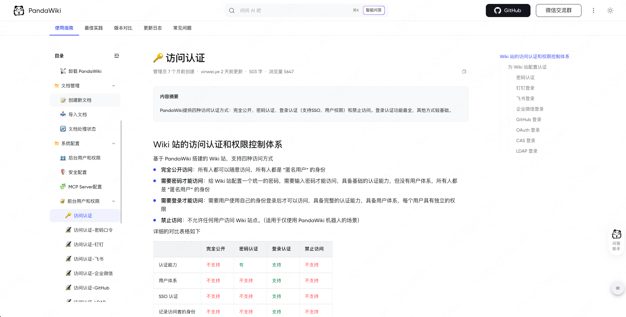Jump to LDAP 登录 in the page outline
The width and height of the screenshot is (626, 317).
click(x=527, y=151)
